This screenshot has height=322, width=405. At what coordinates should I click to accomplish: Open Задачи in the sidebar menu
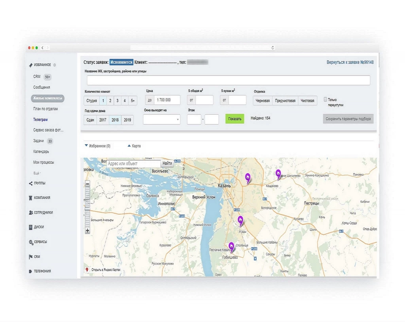tap(39, 141)
